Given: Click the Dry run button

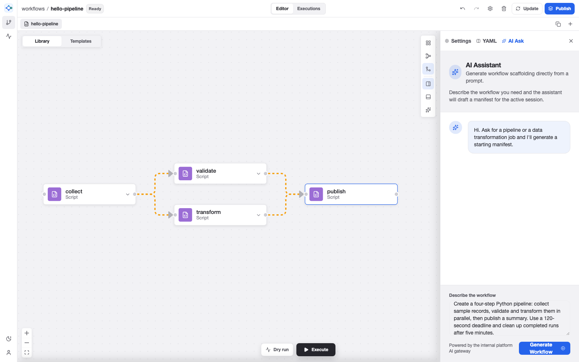Looking at the screenshot, I should point(277,350).
